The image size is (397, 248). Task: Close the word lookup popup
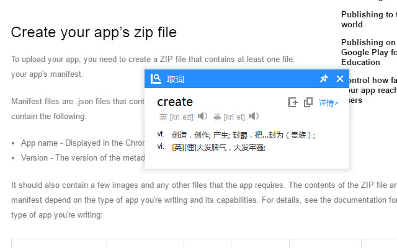340,79
